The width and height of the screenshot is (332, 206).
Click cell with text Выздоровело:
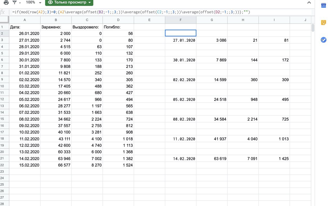pyautogui.click(x=87, y=27)
